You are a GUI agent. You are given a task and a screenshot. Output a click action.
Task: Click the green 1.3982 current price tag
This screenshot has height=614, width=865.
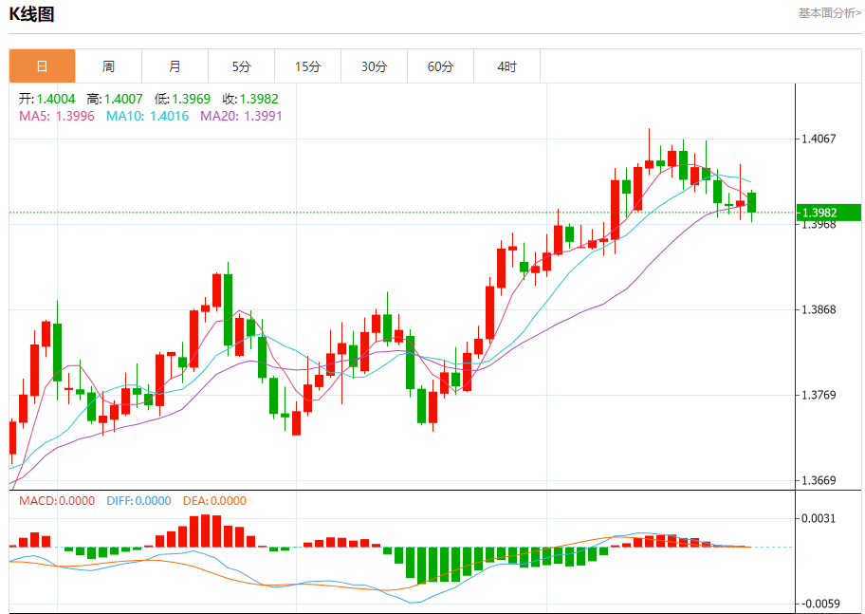click(828, 213)
